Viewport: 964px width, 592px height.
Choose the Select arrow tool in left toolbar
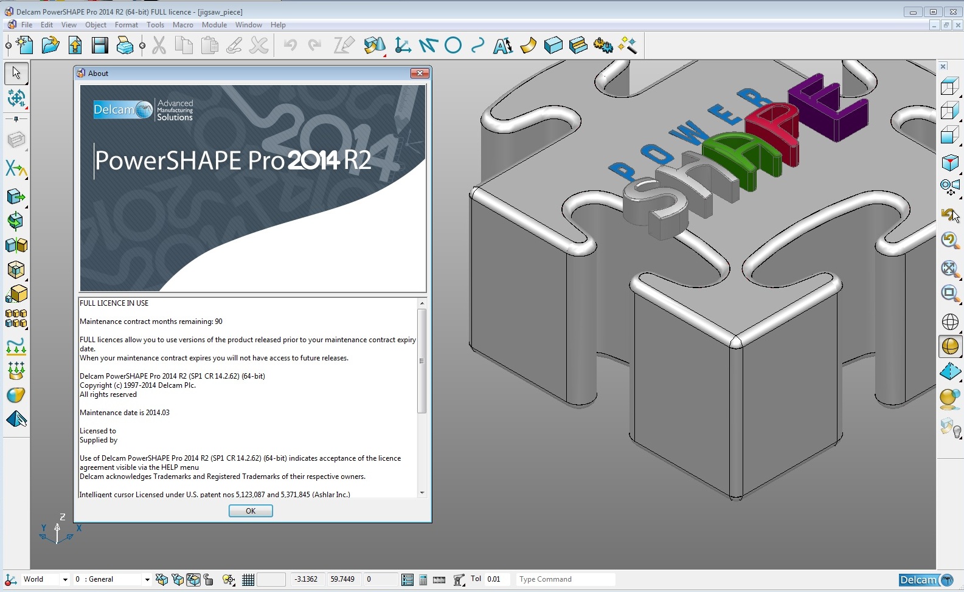16,74
